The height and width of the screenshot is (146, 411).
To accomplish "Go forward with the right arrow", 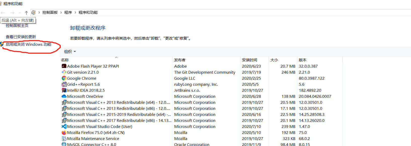I will [12, 13].
